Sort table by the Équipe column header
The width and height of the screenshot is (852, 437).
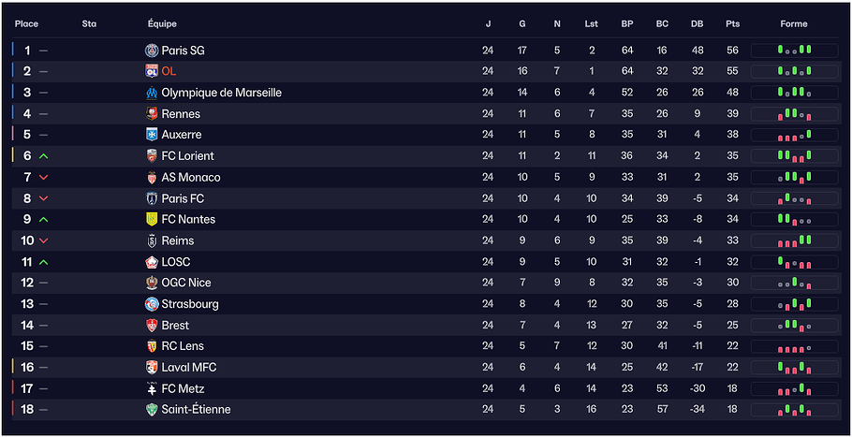(x=162, y=24)
